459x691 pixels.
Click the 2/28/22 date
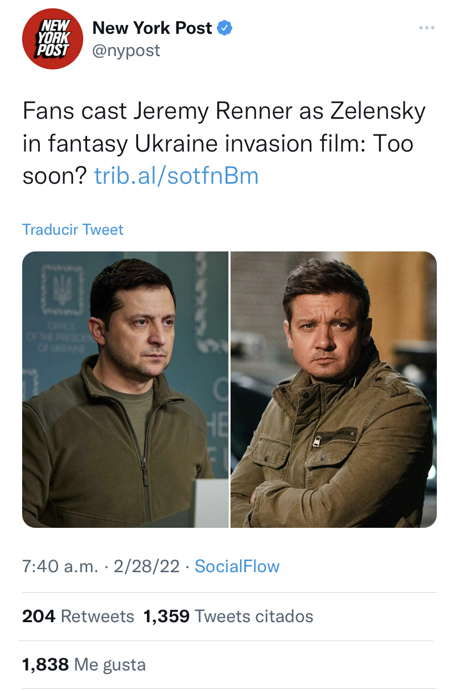pyautogui.click(x=146, y=566)
